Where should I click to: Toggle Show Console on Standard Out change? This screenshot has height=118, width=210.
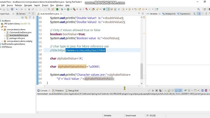pos(177,90)
